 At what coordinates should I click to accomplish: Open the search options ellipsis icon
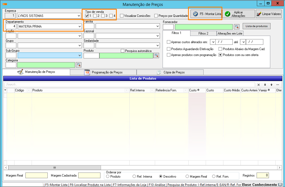(x=277, y=85)
